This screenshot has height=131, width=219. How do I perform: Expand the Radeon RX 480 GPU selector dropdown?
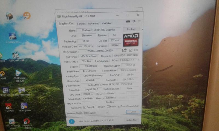pos(88,113)
